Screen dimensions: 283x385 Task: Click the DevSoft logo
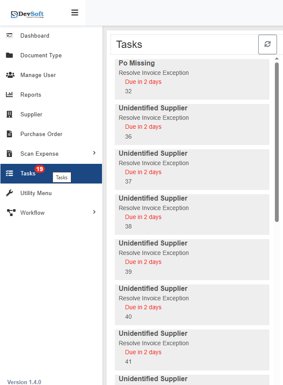coord(26,12)
